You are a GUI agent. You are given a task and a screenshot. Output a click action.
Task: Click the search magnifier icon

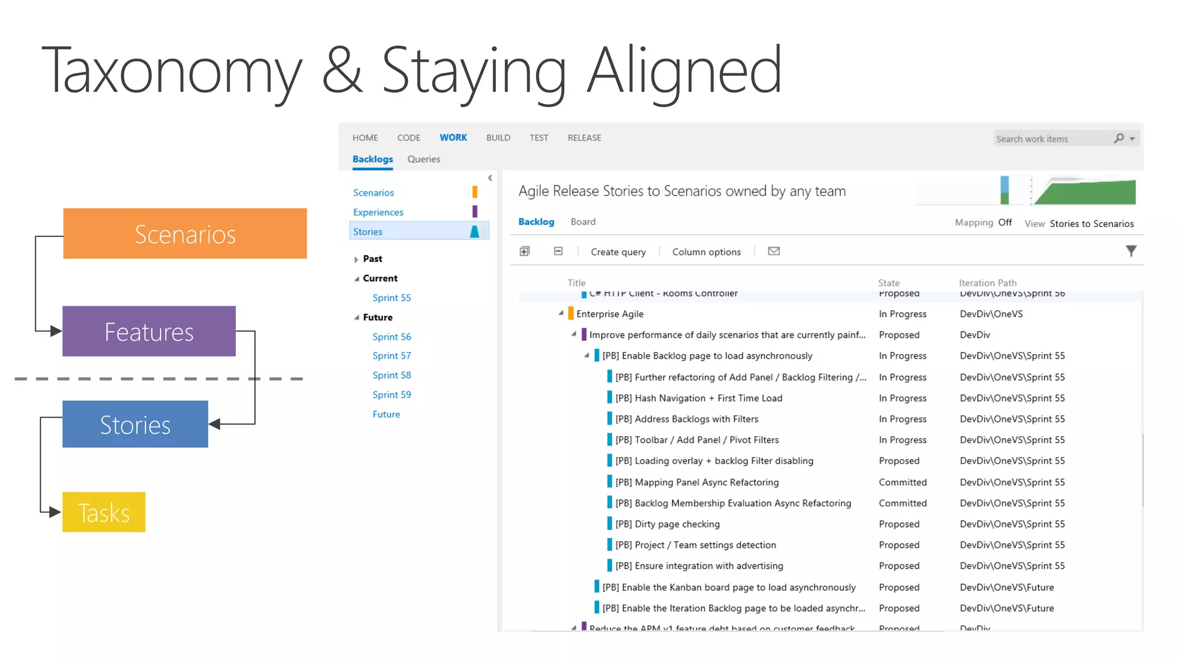tap(1119, 138)
